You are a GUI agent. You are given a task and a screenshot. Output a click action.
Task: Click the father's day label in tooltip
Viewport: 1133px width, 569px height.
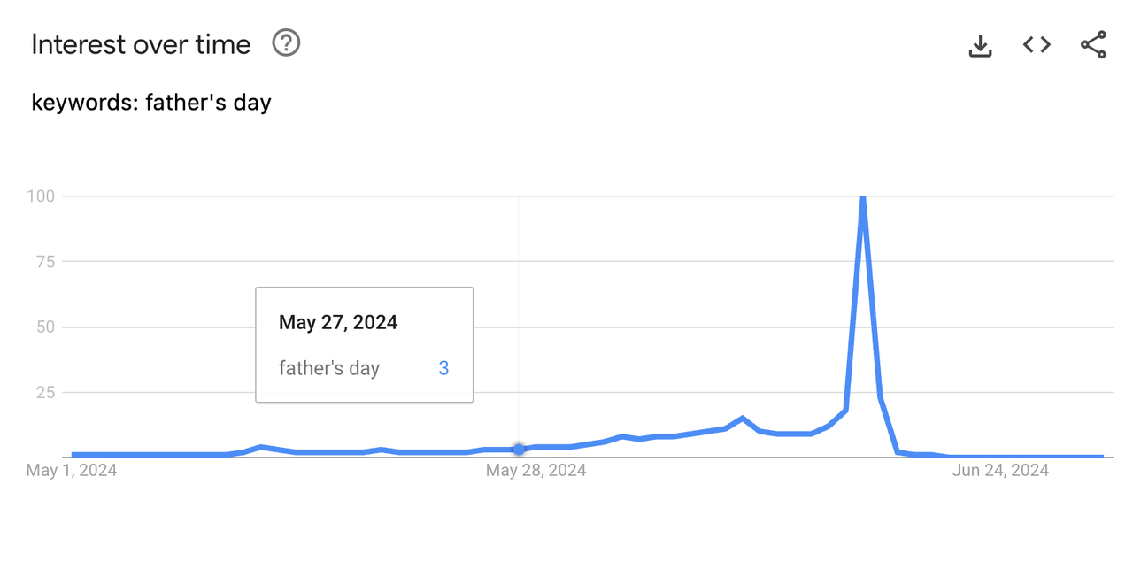click(x=328, y=368)
